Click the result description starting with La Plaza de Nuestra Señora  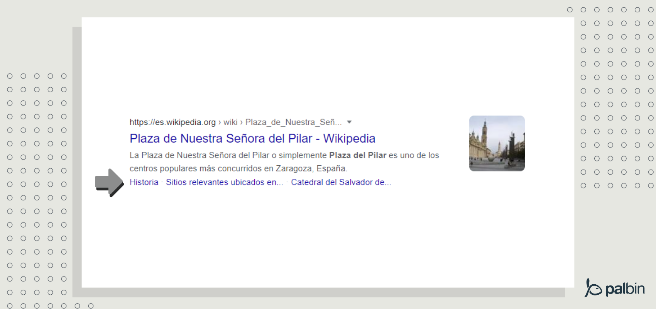pyautogui.click(x=284, y=162)
